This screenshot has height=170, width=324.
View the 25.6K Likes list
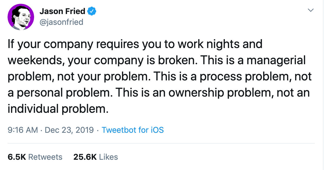(x=96, y=157)
